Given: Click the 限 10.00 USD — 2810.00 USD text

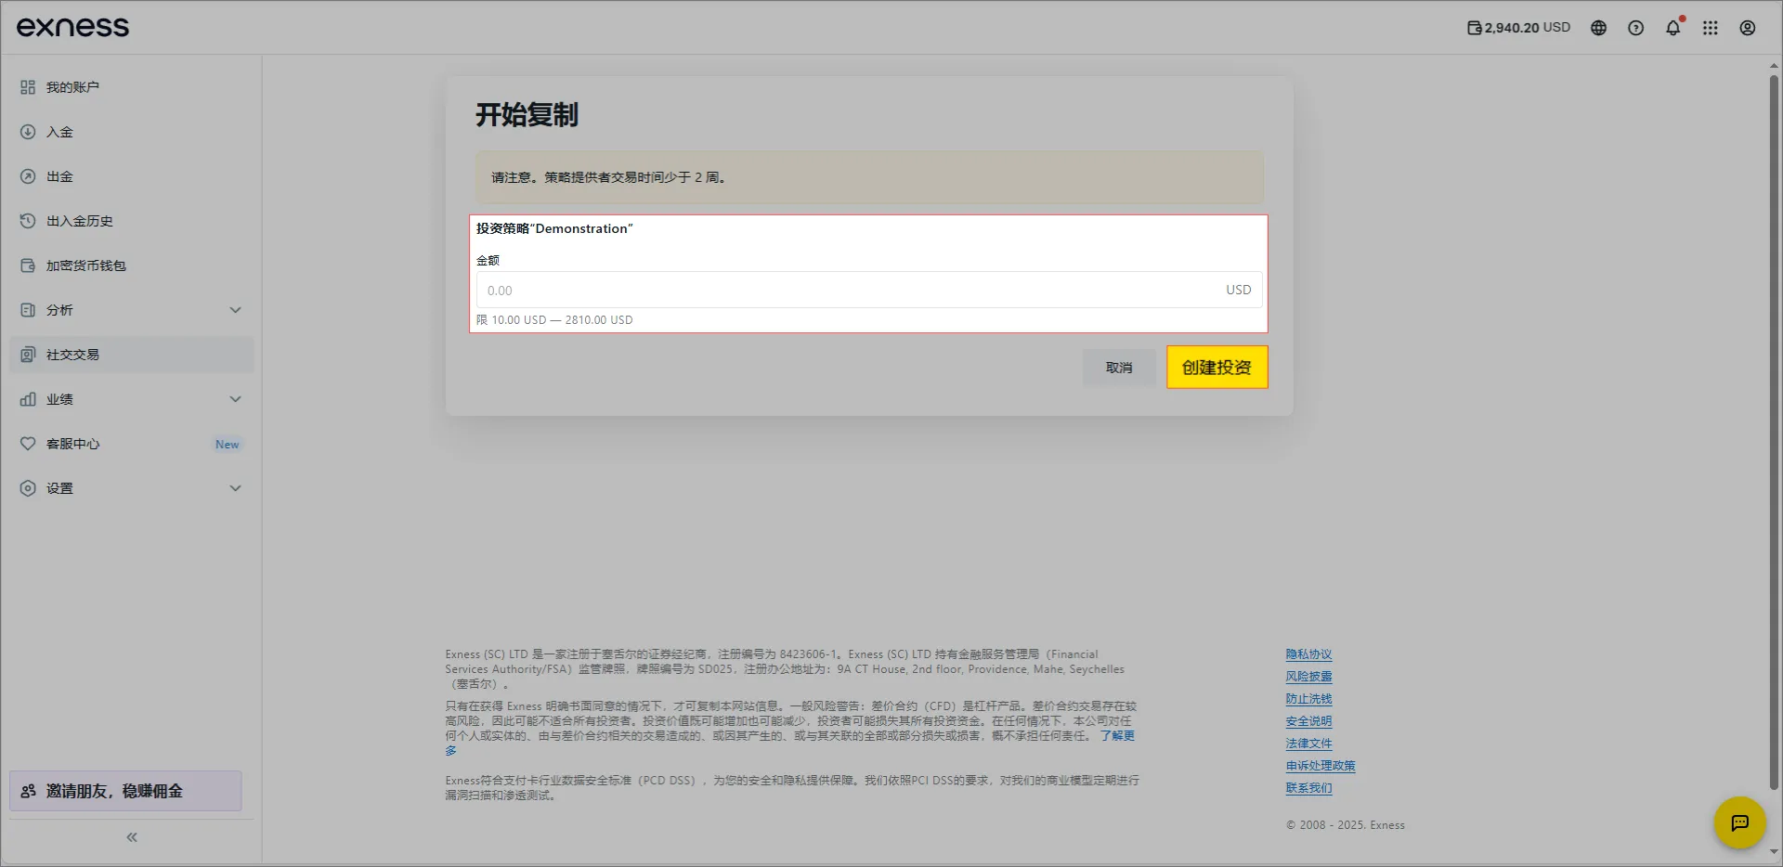Looking at the screenshot, I should pyautogui.click(x=554, y=320).
